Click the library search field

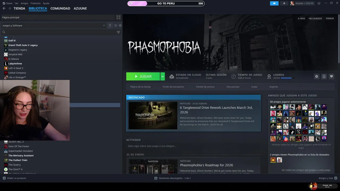coord(61,32)
